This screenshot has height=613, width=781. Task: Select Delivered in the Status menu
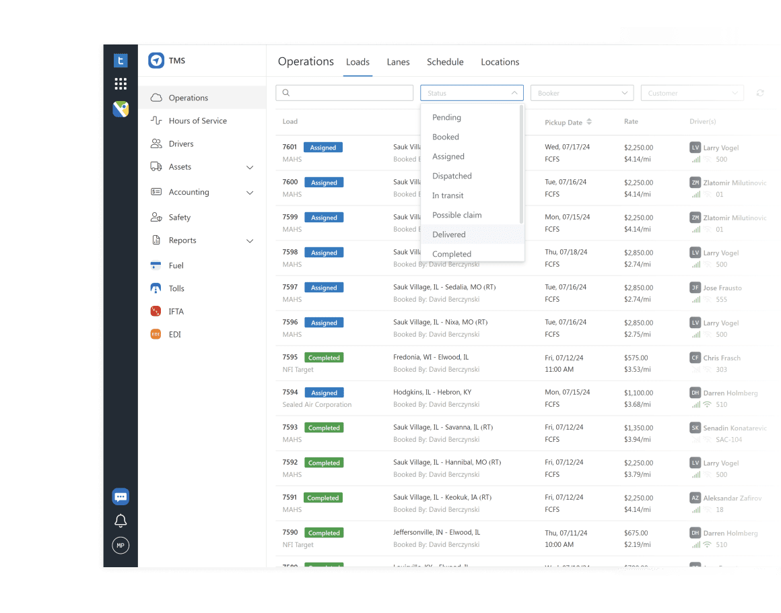coord(450,234)
